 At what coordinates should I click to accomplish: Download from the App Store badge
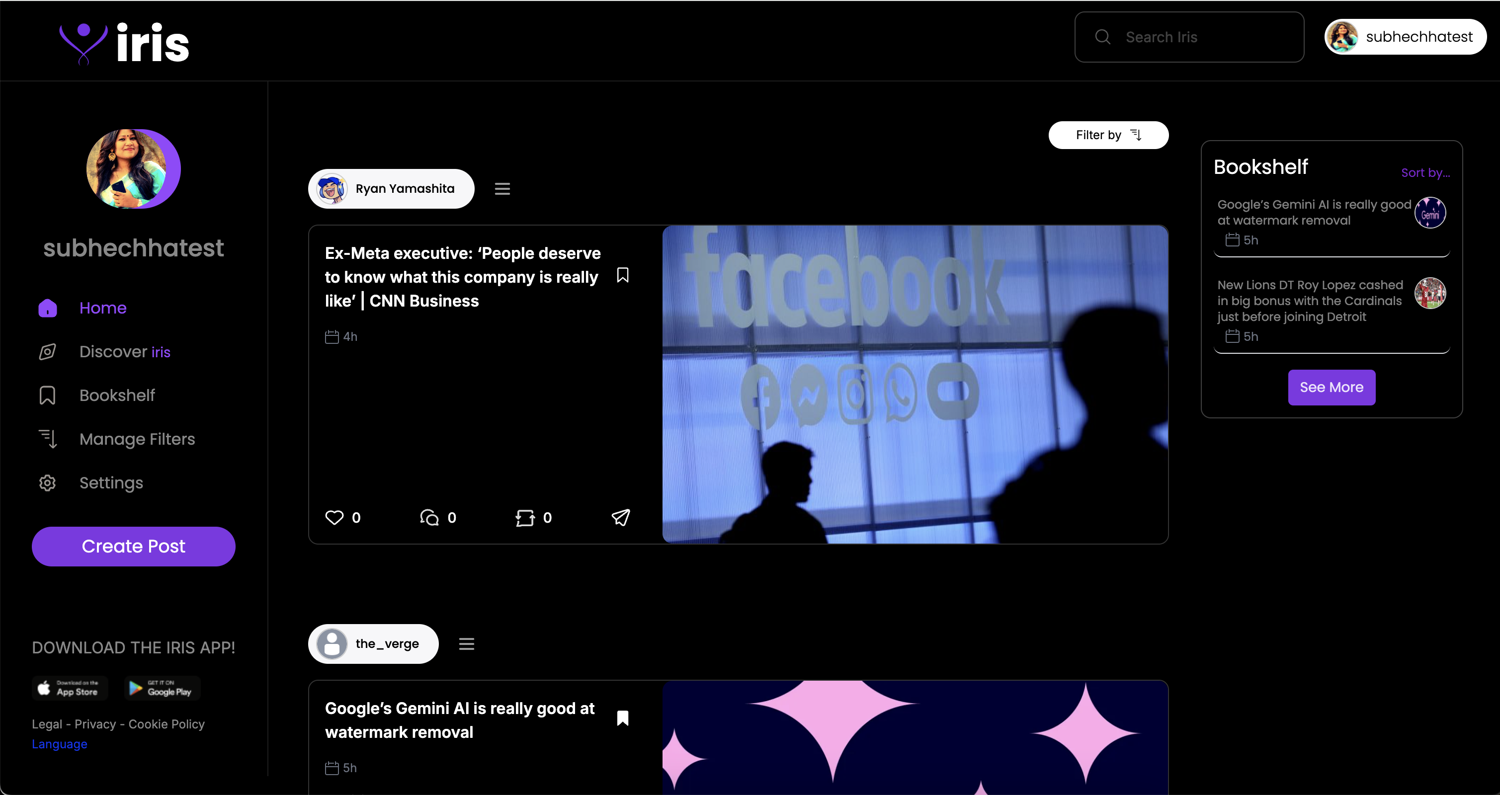[x=71, y=688]
